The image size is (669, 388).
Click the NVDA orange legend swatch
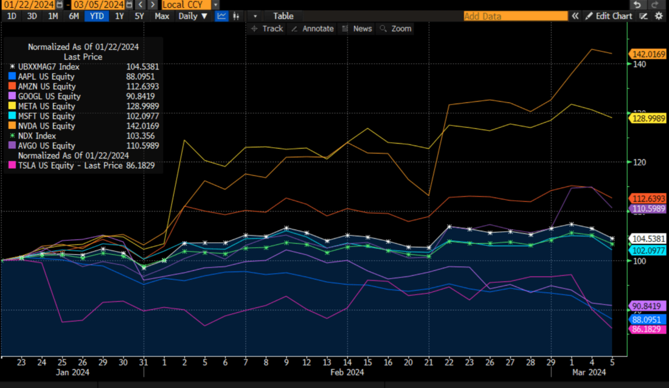pos(13,126)
